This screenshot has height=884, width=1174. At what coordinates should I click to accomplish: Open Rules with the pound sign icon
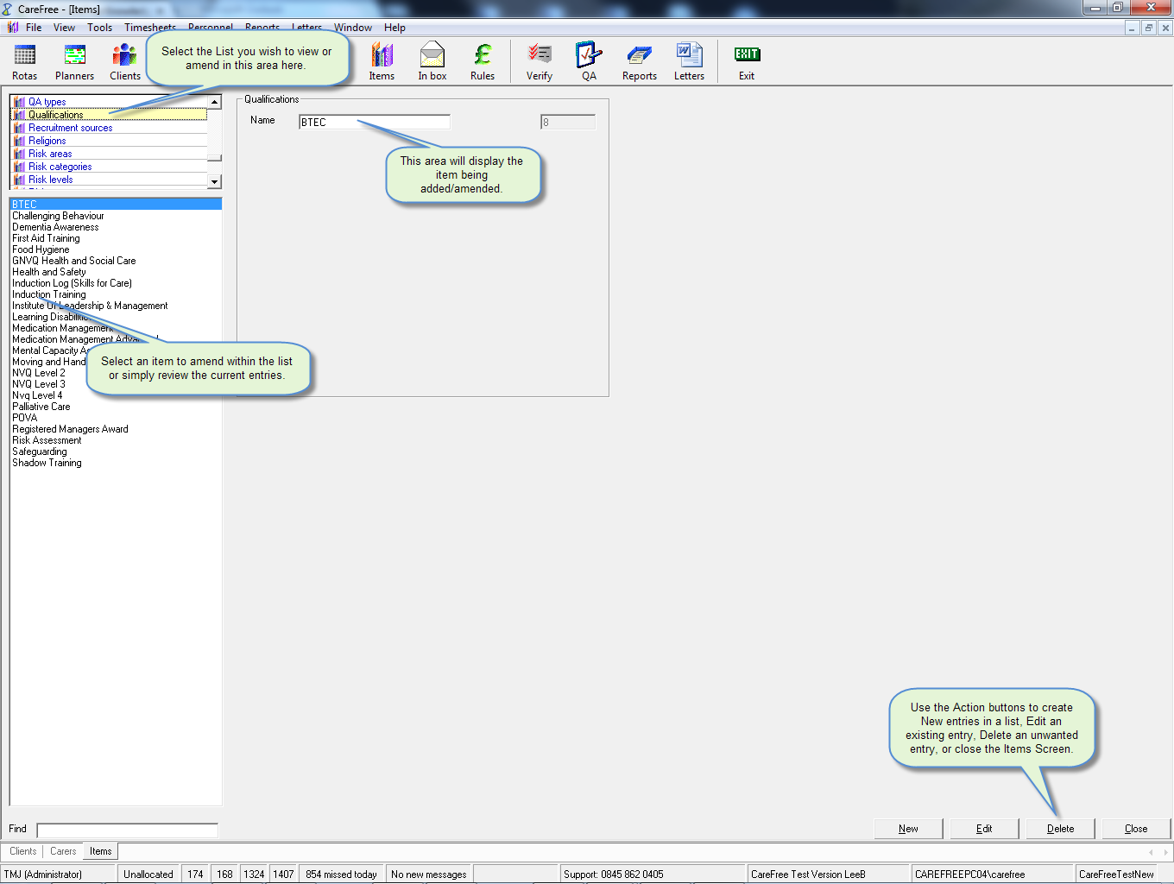coord(483,61)
